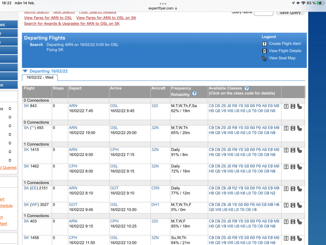Open ARN departure airport for SK 843
The image size is (326, 245).
click(73, 106)
